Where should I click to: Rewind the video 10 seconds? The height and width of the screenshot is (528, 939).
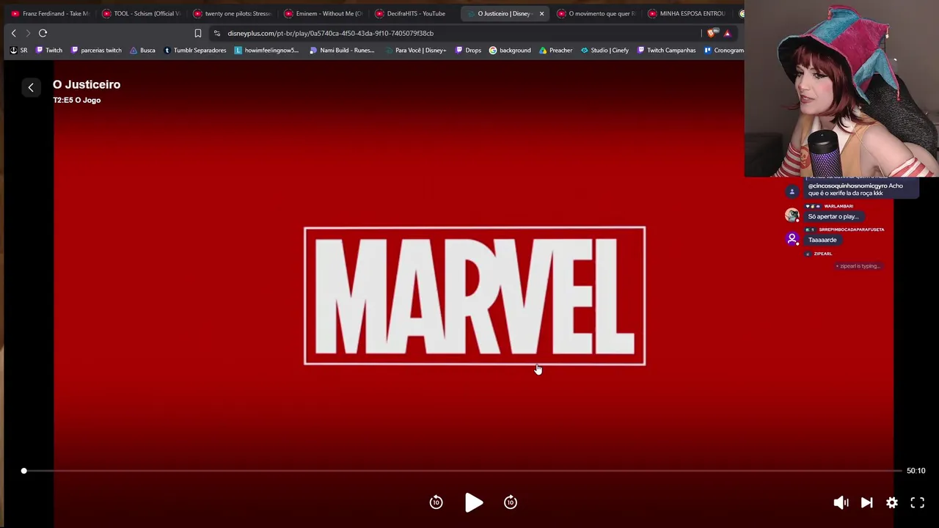click(x=436, y=502)
